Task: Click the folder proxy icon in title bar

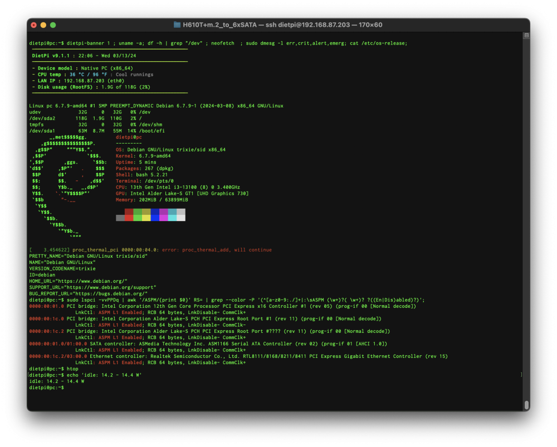Action: pos(177,25)
